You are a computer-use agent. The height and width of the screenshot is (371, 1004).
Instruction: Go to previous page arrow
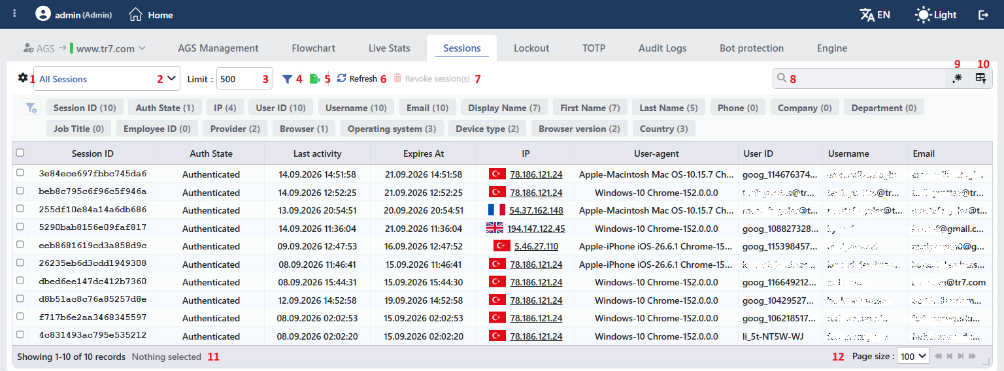pyautogui.click(x=950, y=356)
